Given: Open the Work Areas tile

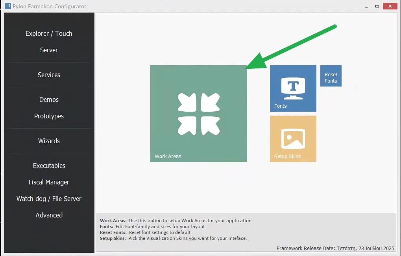Looking at the screenshot, I should tap(198, 114).
